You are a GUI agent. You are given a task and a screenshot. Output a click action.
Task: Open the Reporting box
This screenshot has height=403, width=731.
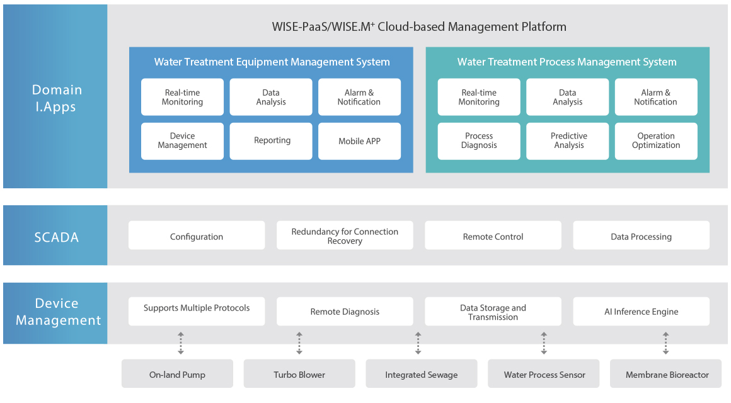(271, 141)
